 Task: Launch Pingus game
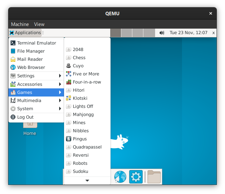[87, 139]
